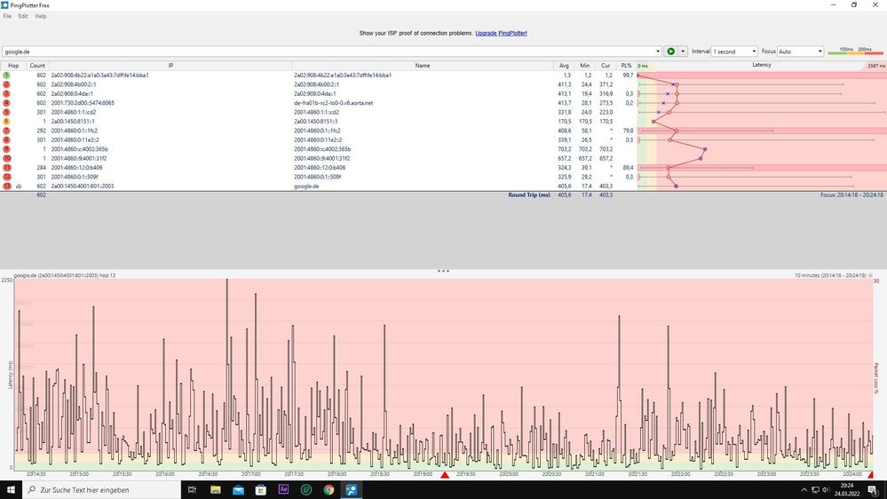Image resolution: width=887 pixels, height=499 pixels.
Task: Open the notification center icon
Action: point(873,490)
